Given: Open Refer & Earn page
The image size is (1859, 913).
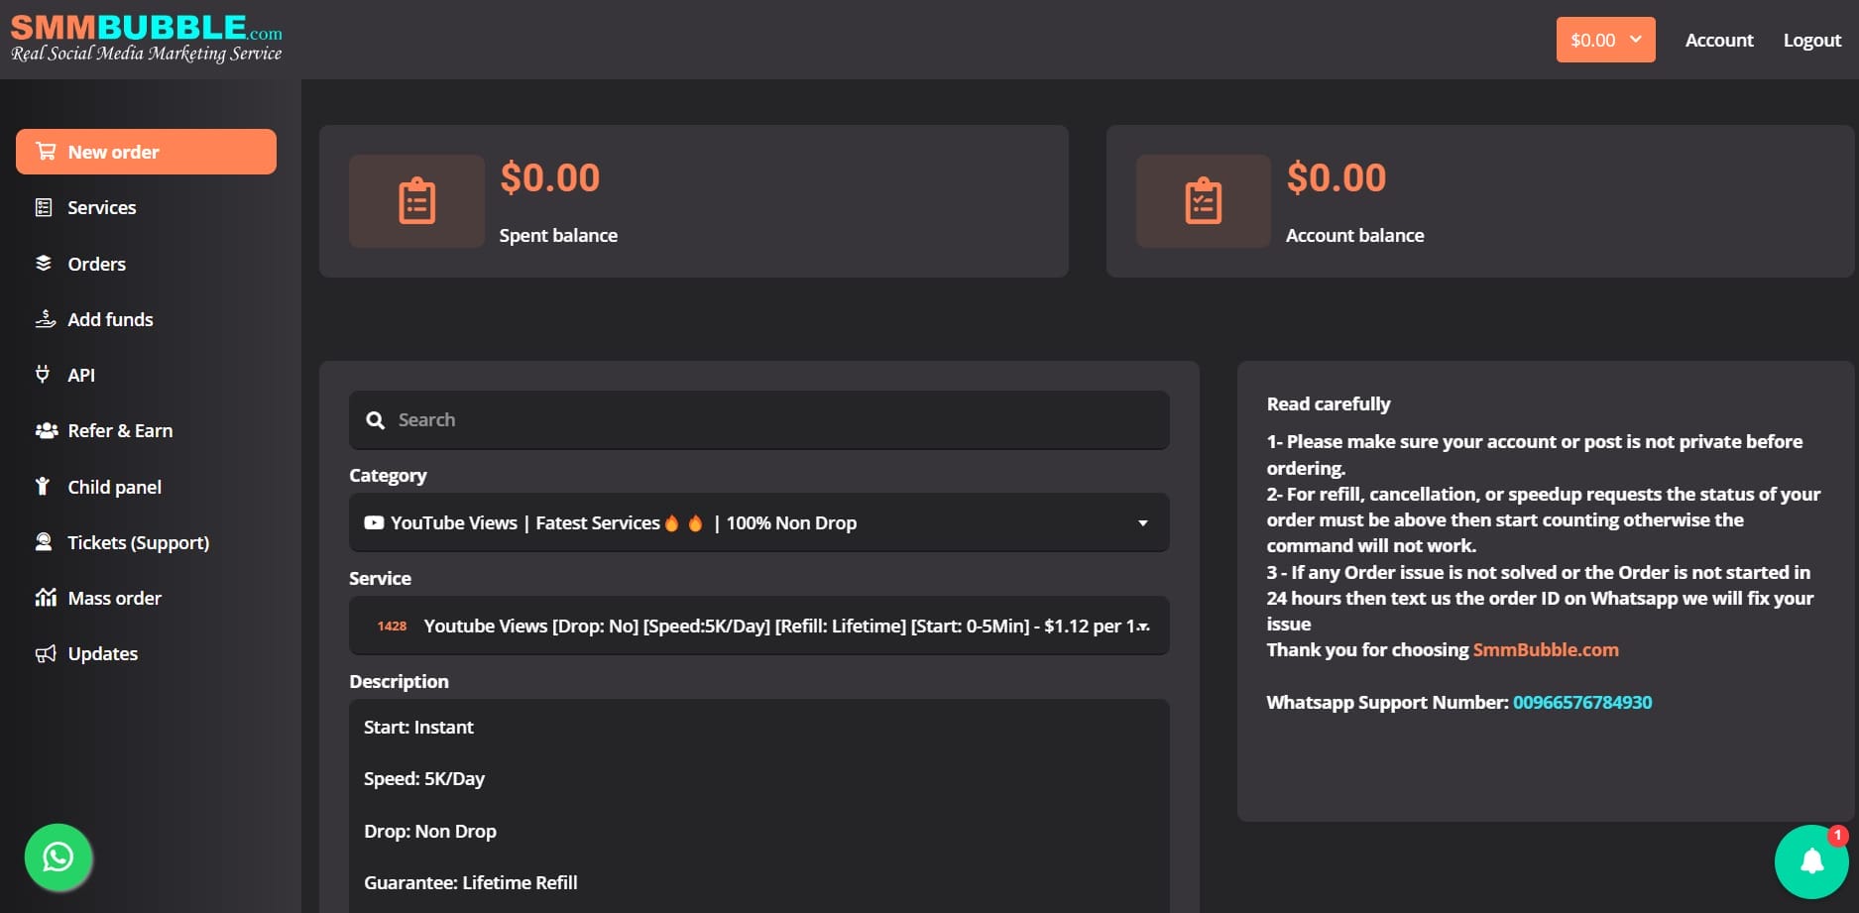Looking at the screenshot, I should point(119,430).
